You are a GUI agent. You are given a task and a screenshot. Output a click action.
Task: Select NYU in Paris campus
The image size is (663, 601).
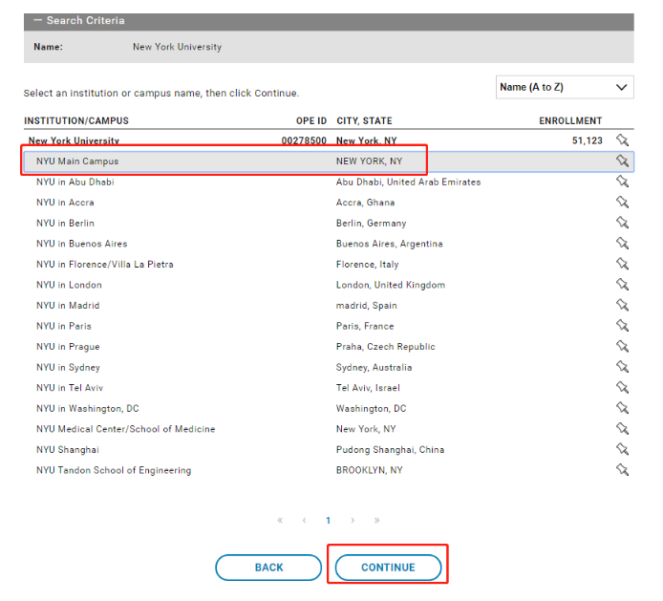(x=64, y=326)
